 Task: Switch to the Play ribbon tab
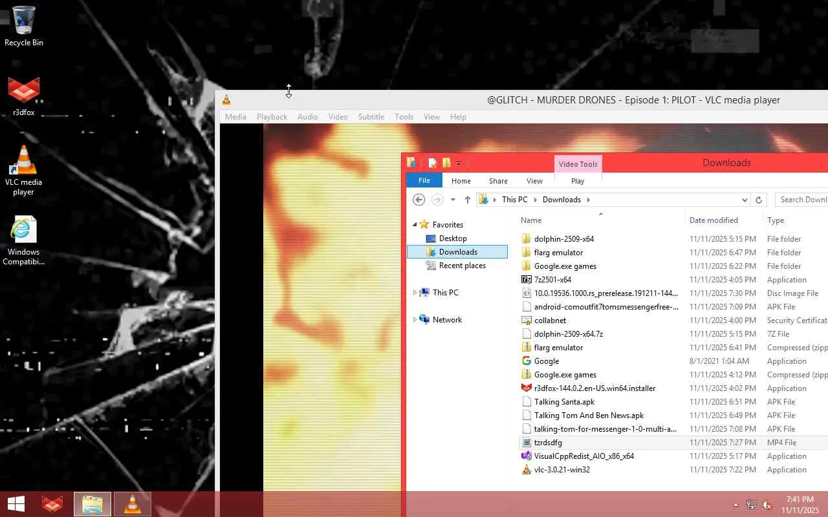pyautogui.click(x=578, y=181)
